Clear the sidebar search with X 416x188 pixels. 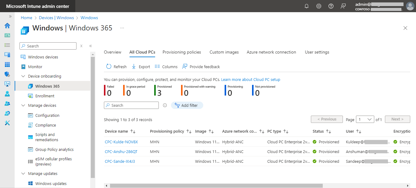pyautogui.click(x=81, y=46)
